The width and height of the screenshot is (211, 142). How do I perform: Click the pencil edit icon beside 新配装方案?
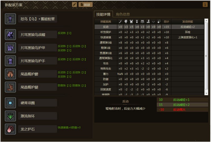pyautogui.click(x=74, y=4)
